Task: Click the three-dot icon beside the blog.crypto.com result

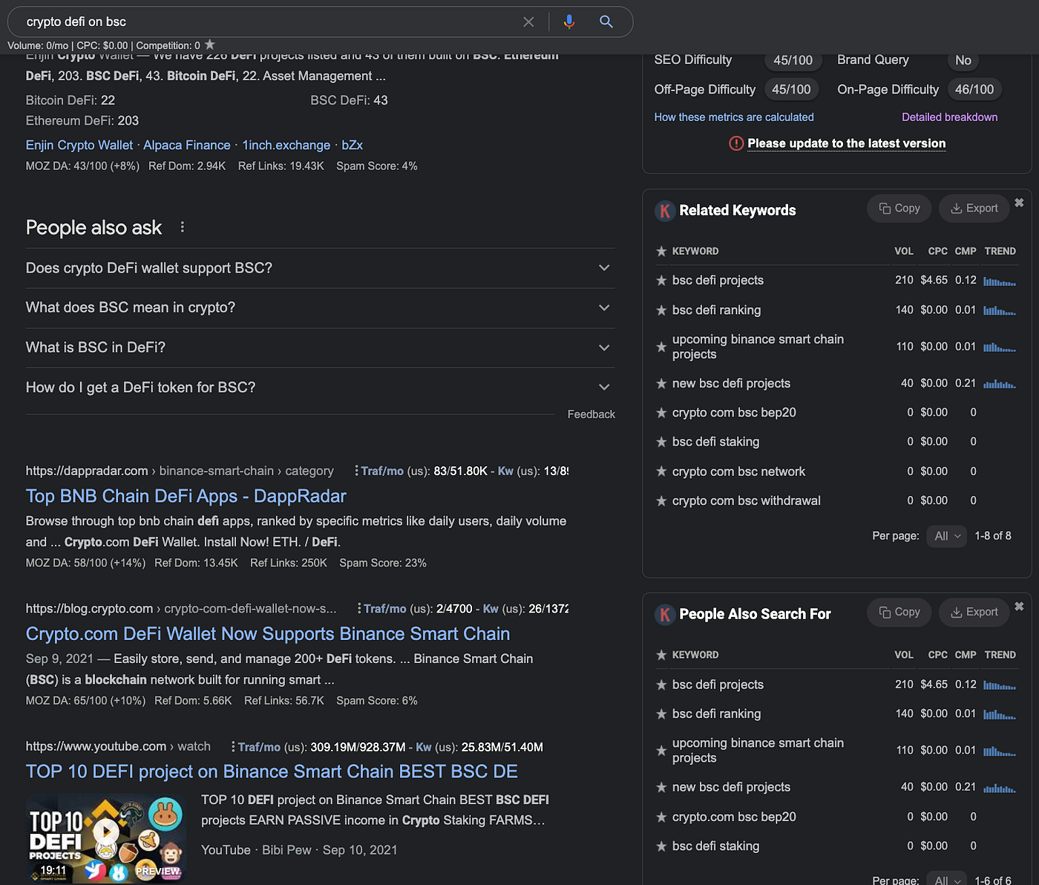Action: pos(359,609)
